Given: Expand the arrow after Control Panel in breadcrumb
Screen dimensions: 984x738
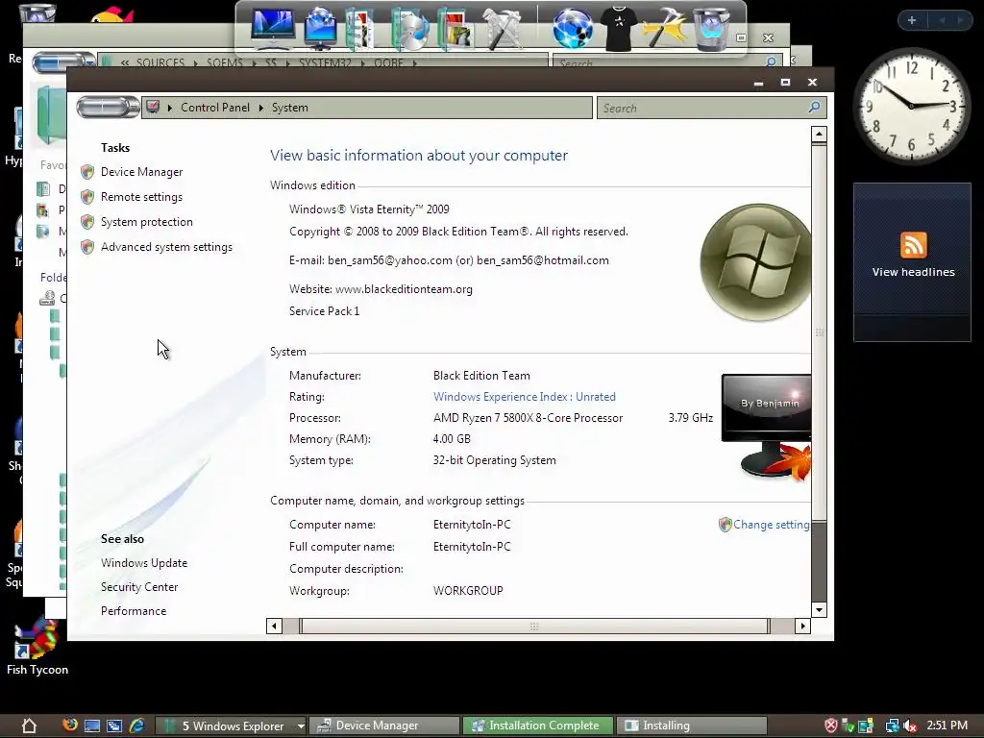Looking at the screenshot, I should (261, 108).
